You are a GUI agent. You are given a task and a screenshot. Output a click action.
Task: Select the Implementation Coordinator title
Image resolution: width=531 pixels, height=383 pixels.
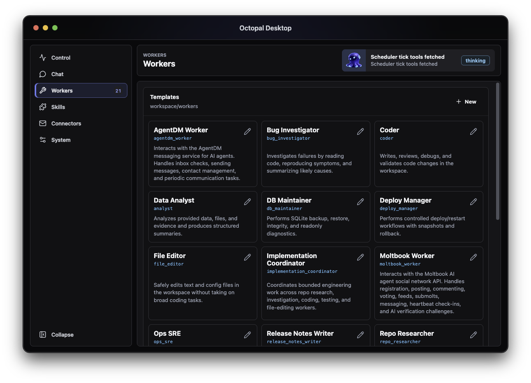pyautogui.click(x=292, y=259)
